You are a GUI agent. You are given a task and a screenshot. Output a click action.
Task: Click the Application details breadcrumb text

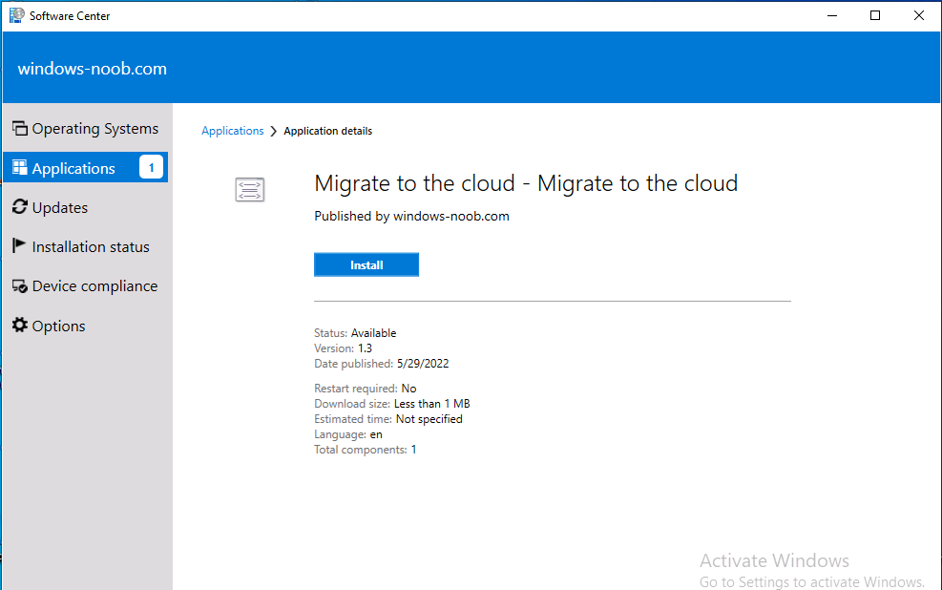pos(328,131)
